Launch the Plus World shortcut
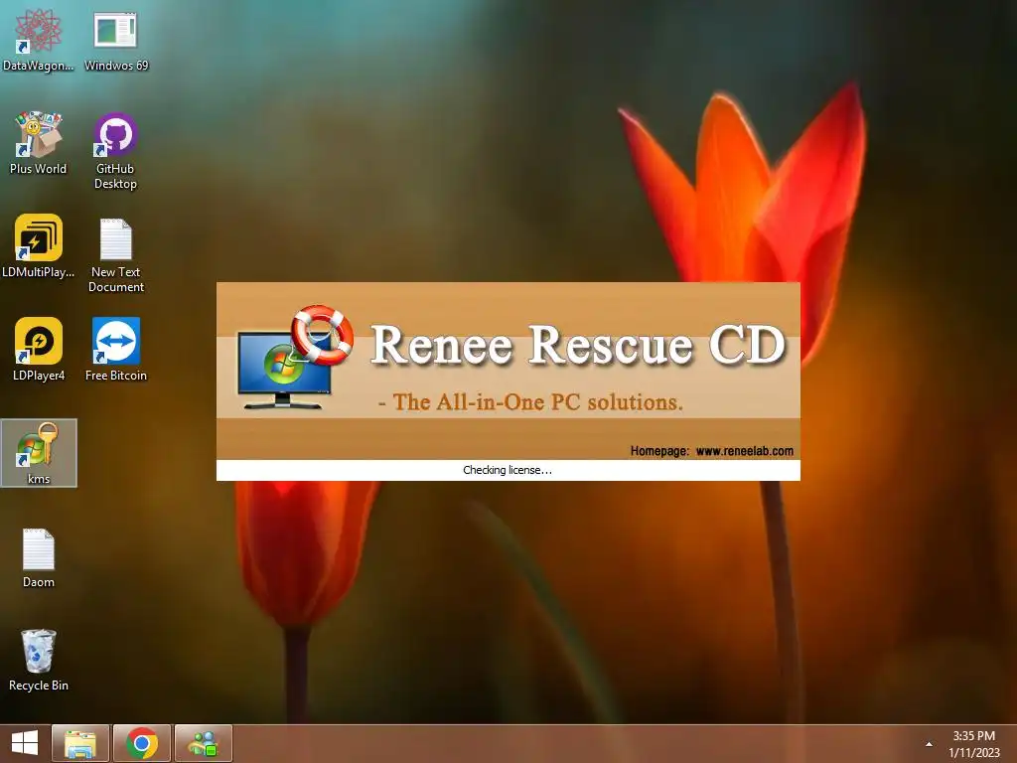The image size is (1017, 763). pos(39,143)
